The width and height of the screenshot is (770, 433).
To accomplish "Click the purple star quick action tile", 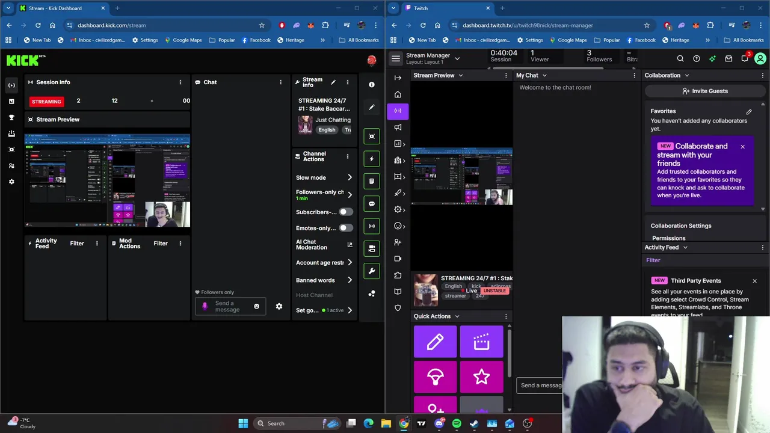I will [x=481, y=377].
